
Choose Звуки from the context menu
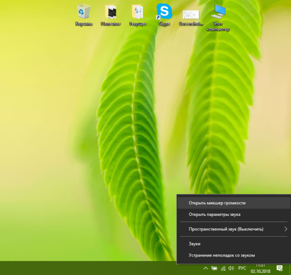(234, 243)
